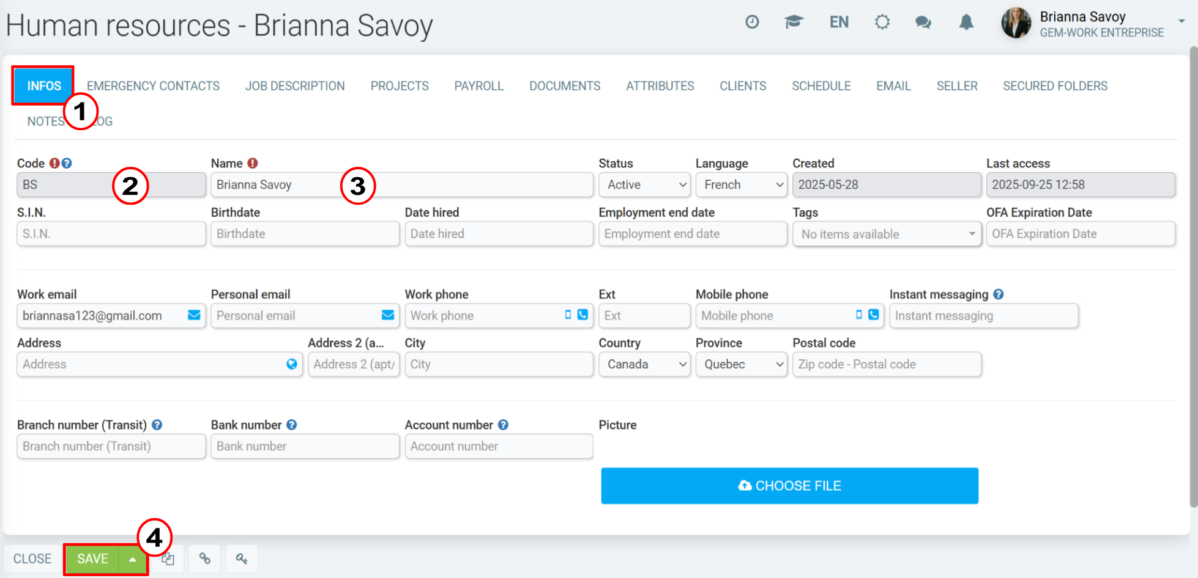Click the key icon in bottom toolbar
The image size is (1198, 578).
[x=242, y=558]
